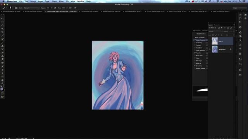Toggle the Transfer checkbox
The width and height of the screenshot is (248, 139).
pos(195,53)
